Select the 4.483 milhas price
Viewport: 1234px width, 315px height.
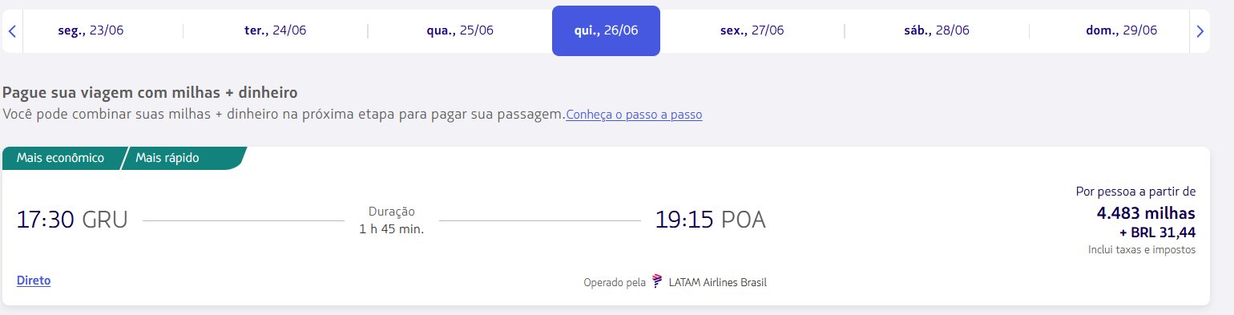click(1146, 213)
